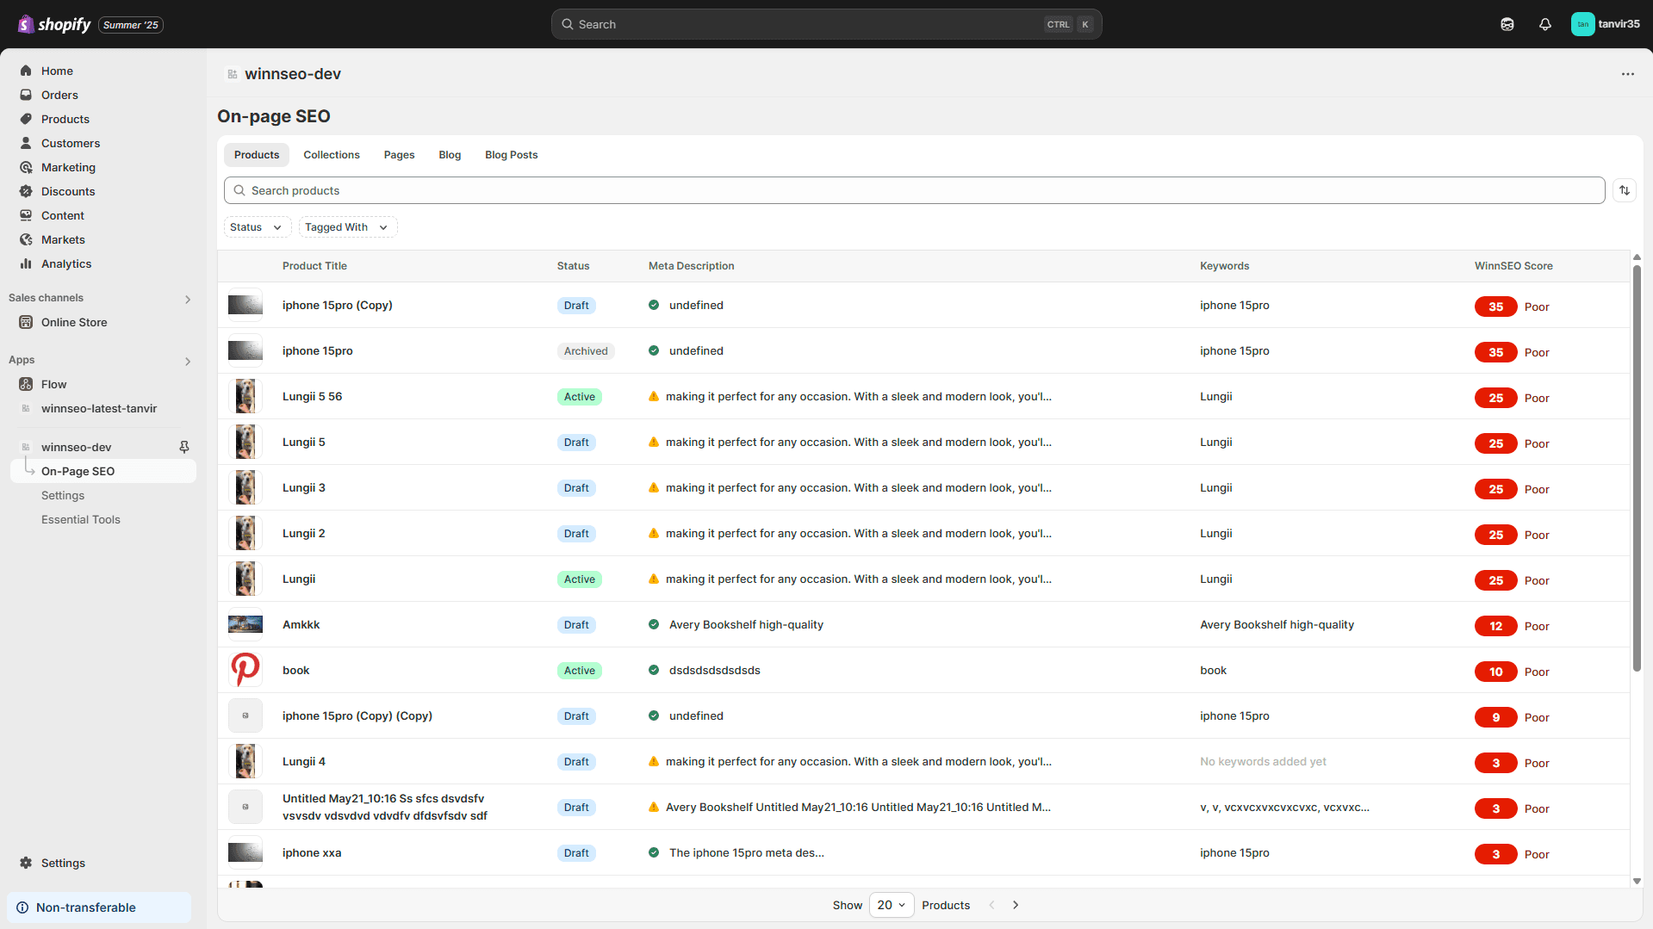Click the sort products icon button

point(1624,190)
